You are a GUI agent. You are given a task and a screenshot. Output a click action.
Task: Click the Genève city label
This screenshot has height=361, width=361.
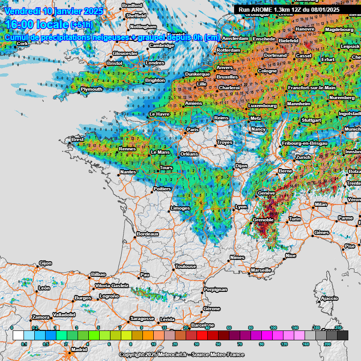[267, 193]
